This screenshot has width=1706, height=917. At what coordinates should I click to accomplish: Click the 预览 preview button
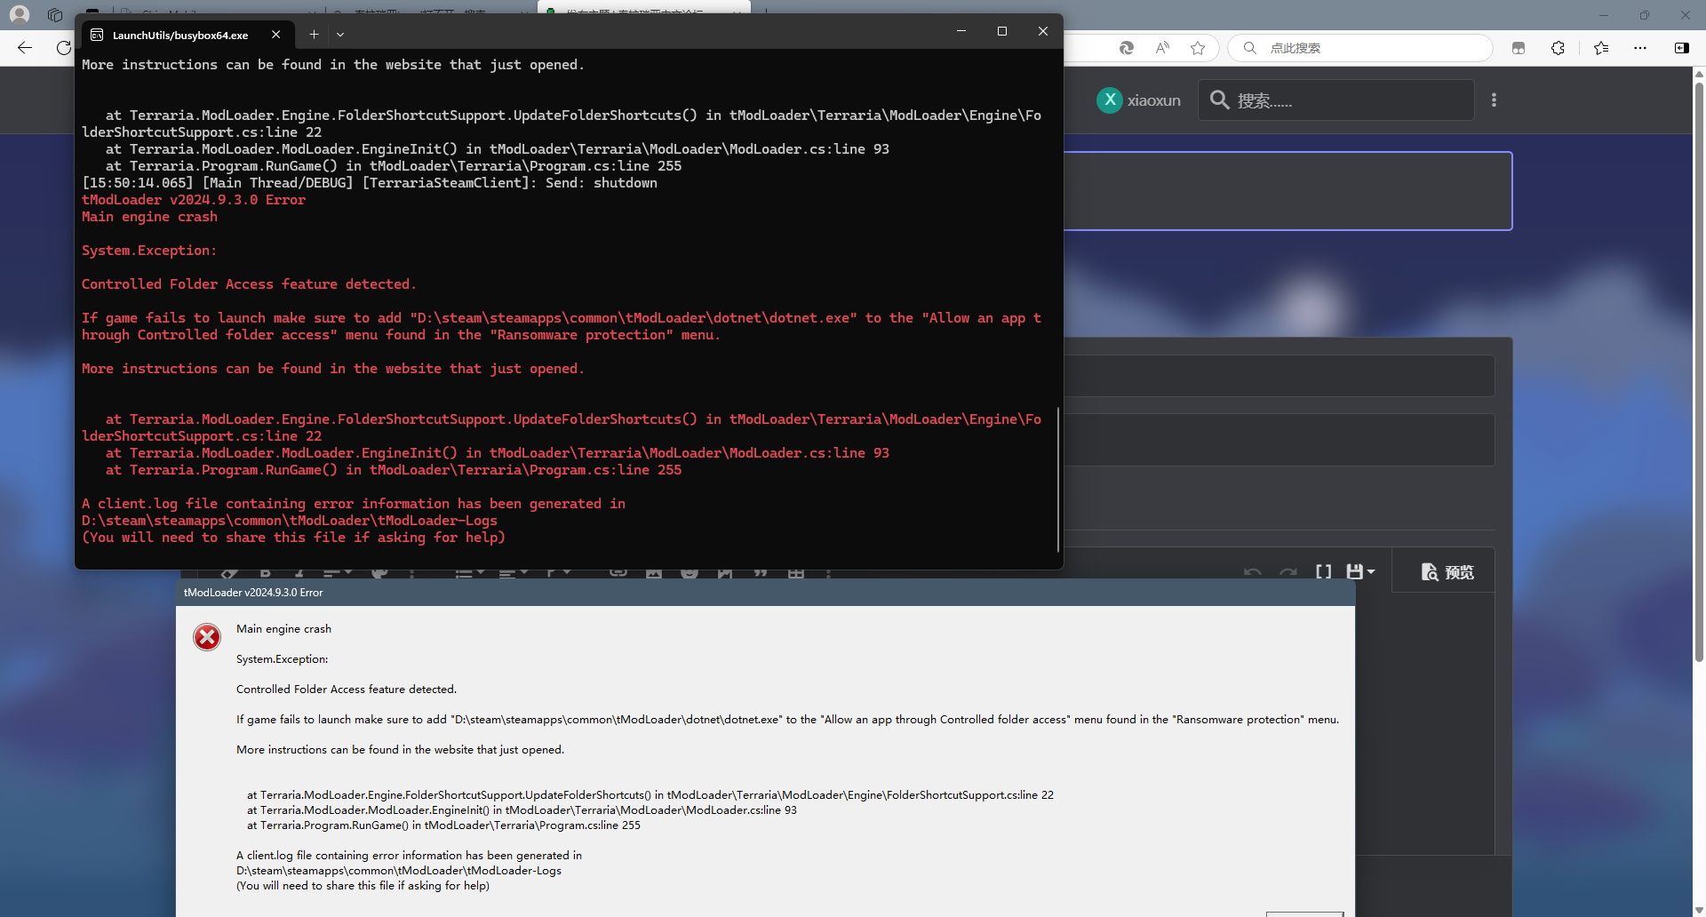[x=1447, y=572]
